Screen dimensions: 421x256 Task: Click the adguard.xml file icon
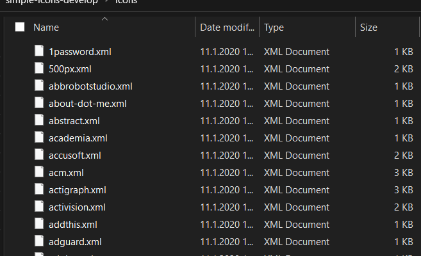point(39,241)
